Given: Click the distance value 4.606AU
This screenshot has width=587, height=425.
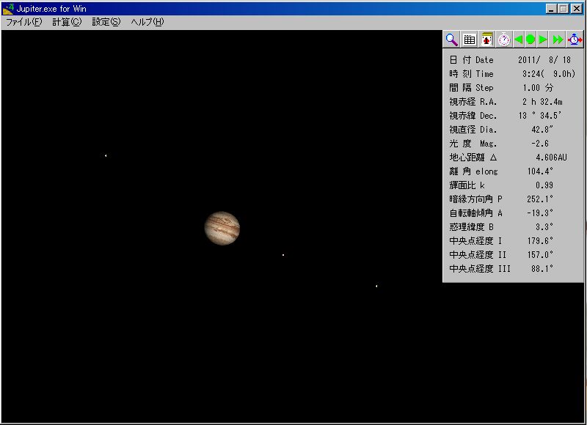Looking at the screenshot, I should pos(552,158).
